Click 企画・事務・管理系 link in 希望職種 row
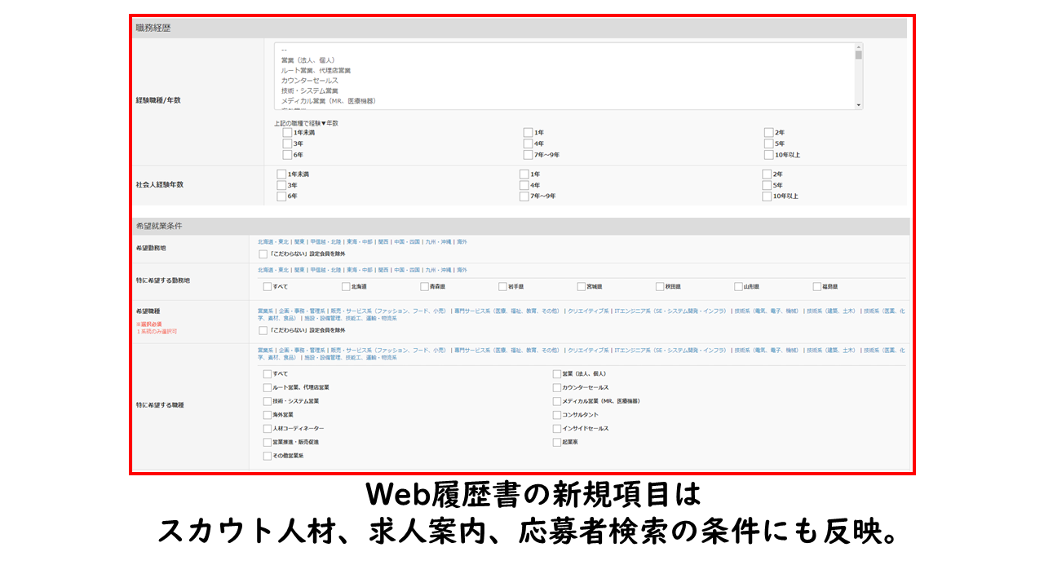Screen dimensions: 1044x587 [301, 311]
